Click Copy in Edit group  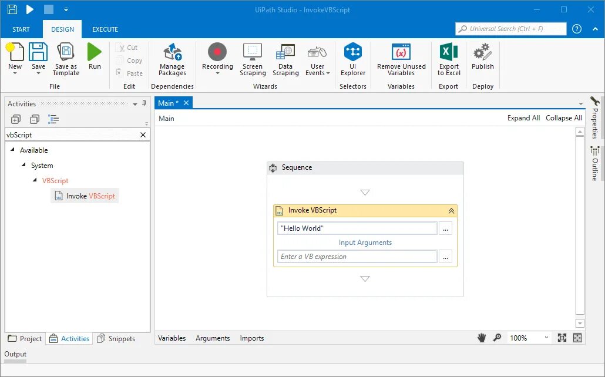coord(130,60)
